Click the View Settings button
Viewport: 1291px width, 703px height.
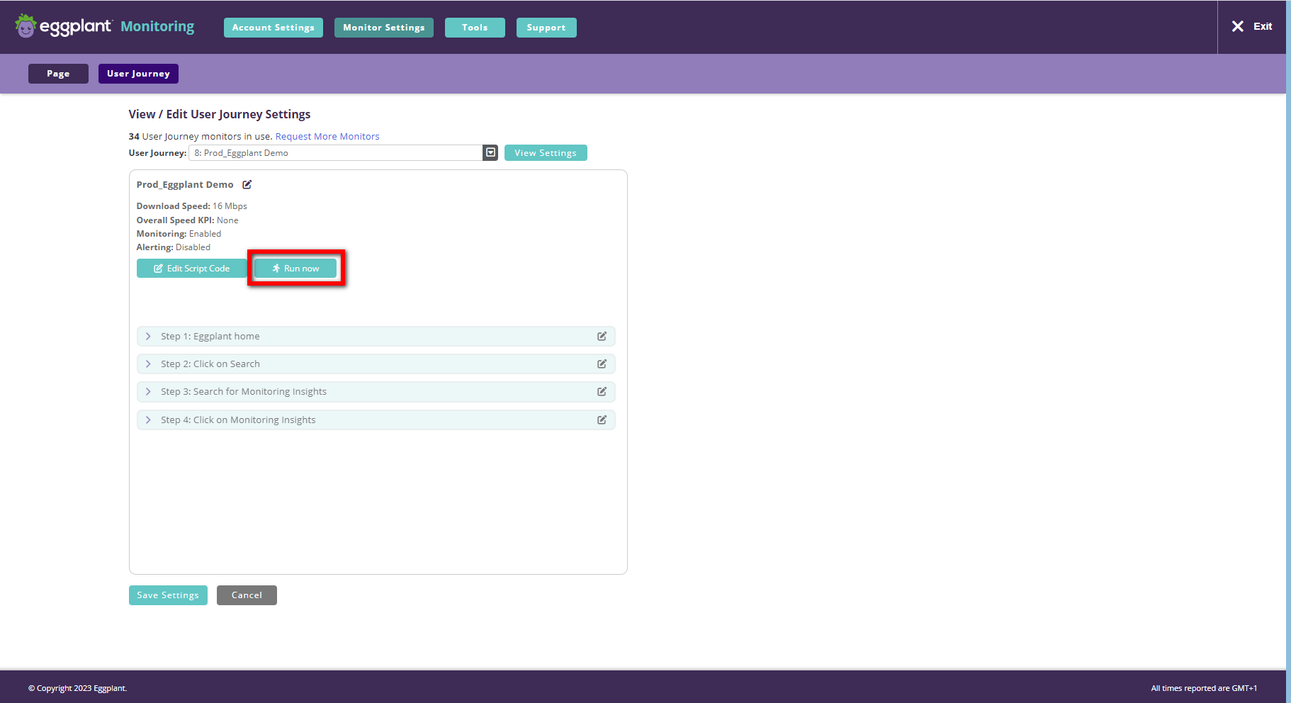coord(546,153)
